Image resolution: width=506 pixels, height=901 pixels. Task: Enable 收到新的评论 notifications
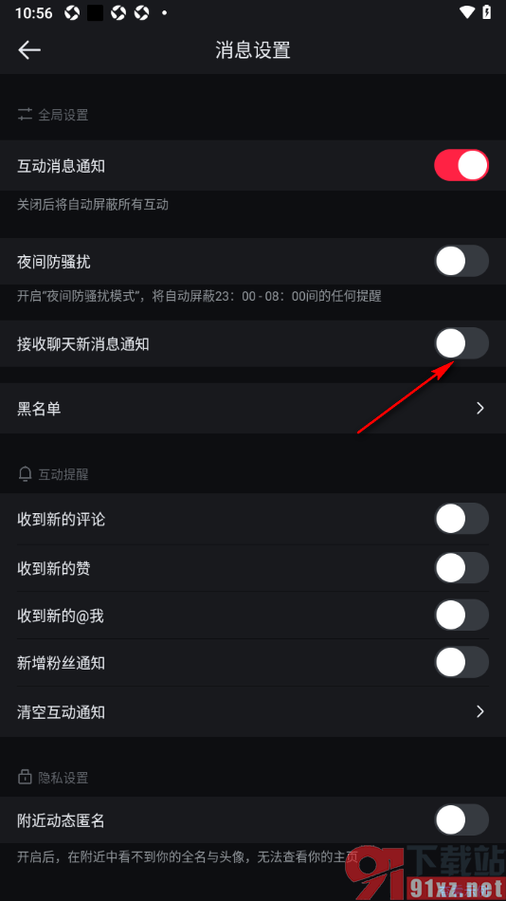point(461,519)
